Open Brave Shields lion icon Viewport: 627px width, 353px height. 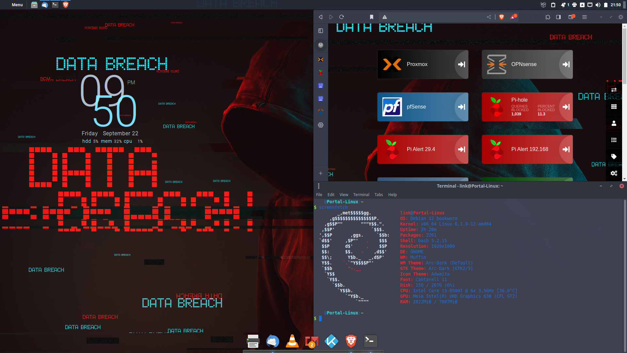click(502, 17)
